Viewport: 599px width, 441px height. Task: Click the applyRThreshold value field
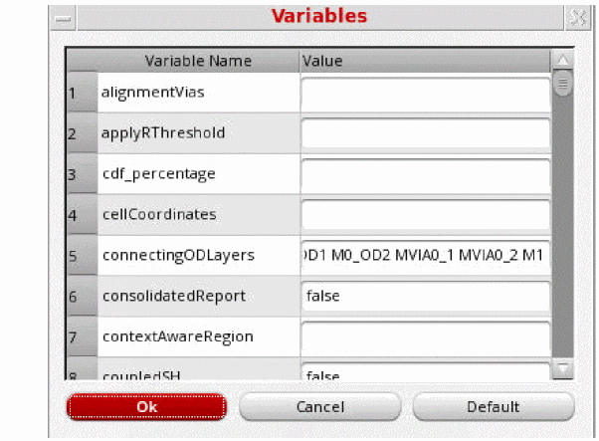426,133
